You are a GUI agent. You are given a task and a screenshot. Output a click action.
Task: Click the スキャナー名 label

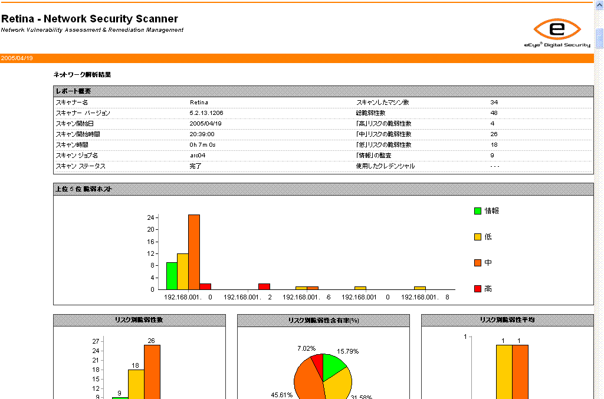click(x=71, y=103)
